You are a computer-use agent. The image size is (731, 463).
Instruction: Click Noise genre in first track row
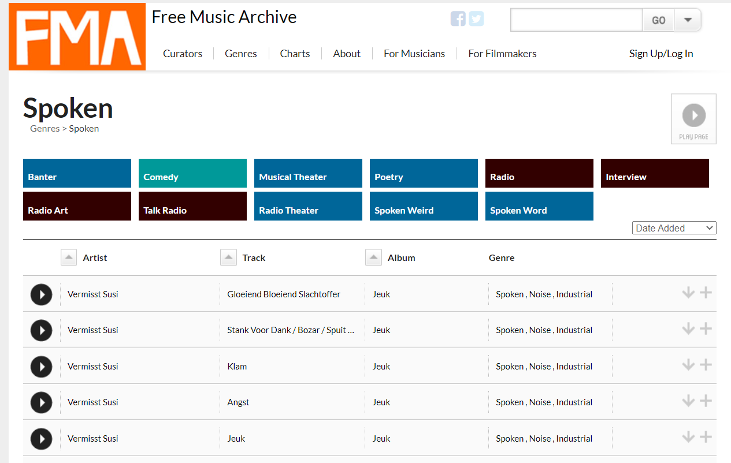540,294
